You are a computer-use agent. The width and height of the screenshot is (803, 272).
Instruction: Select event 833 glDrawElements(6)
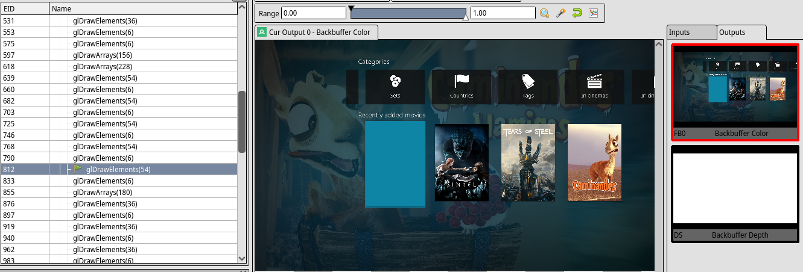[x=118, y=181]
